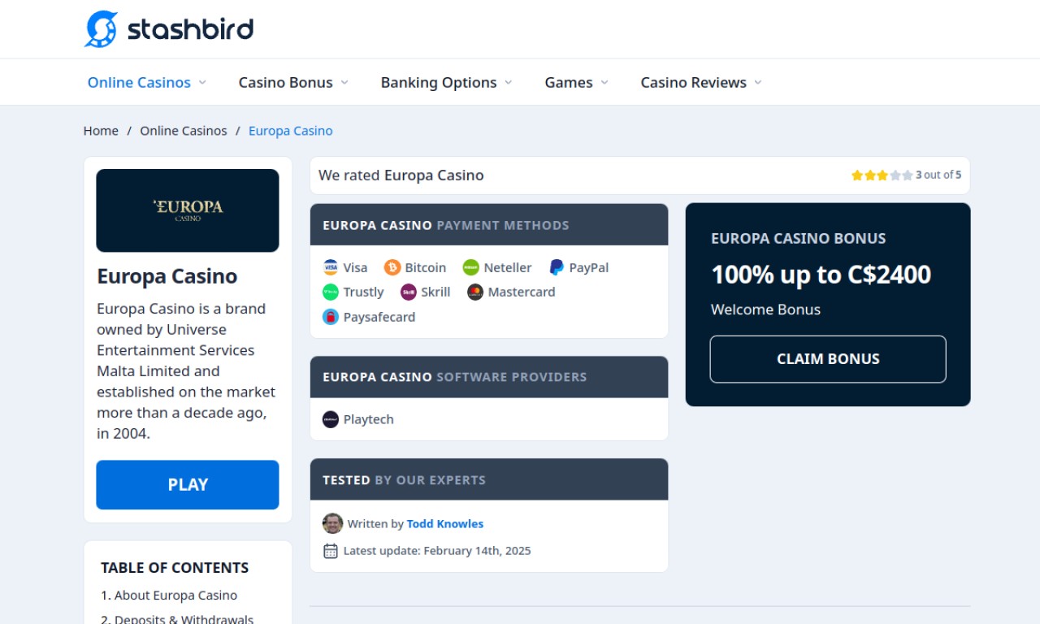This screenshot has width=1040, height=624.
Task: Click the Skrill payment icon
Action: tap(409, 292)
